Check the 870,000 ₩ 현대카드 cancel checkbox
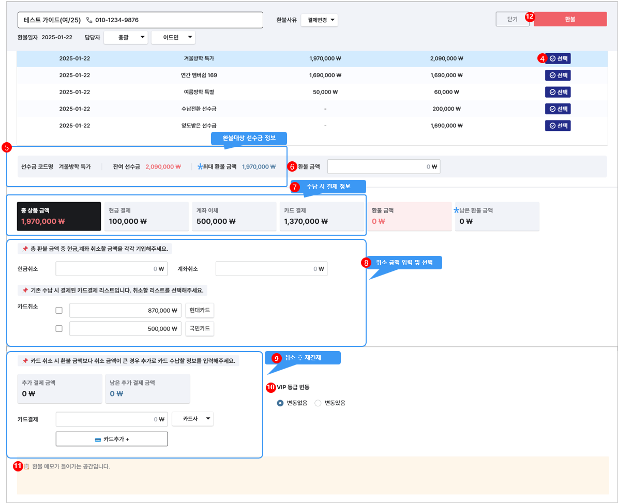 (x=59, y=310)
